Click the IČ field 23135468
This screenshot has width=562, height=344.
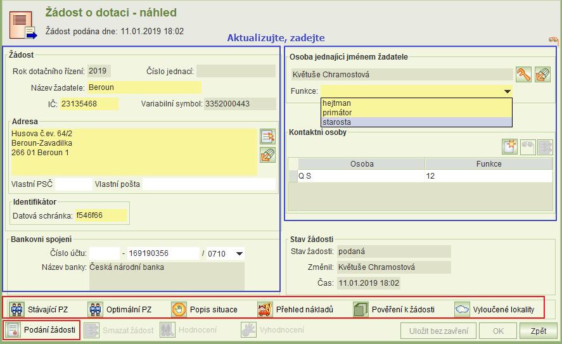pyautogui.click(x=89, y=104)
